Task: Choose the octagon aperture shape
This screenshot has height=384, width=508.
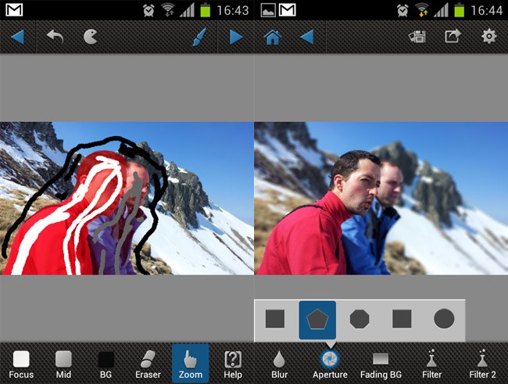Action: [x=360, y=319]
